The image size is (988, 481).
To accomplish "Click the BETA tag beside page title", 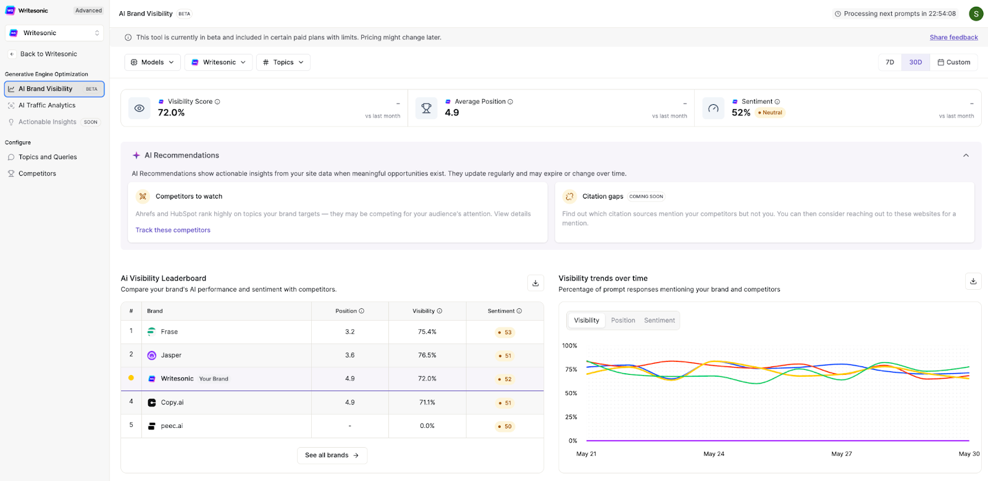I will [185, 14].
